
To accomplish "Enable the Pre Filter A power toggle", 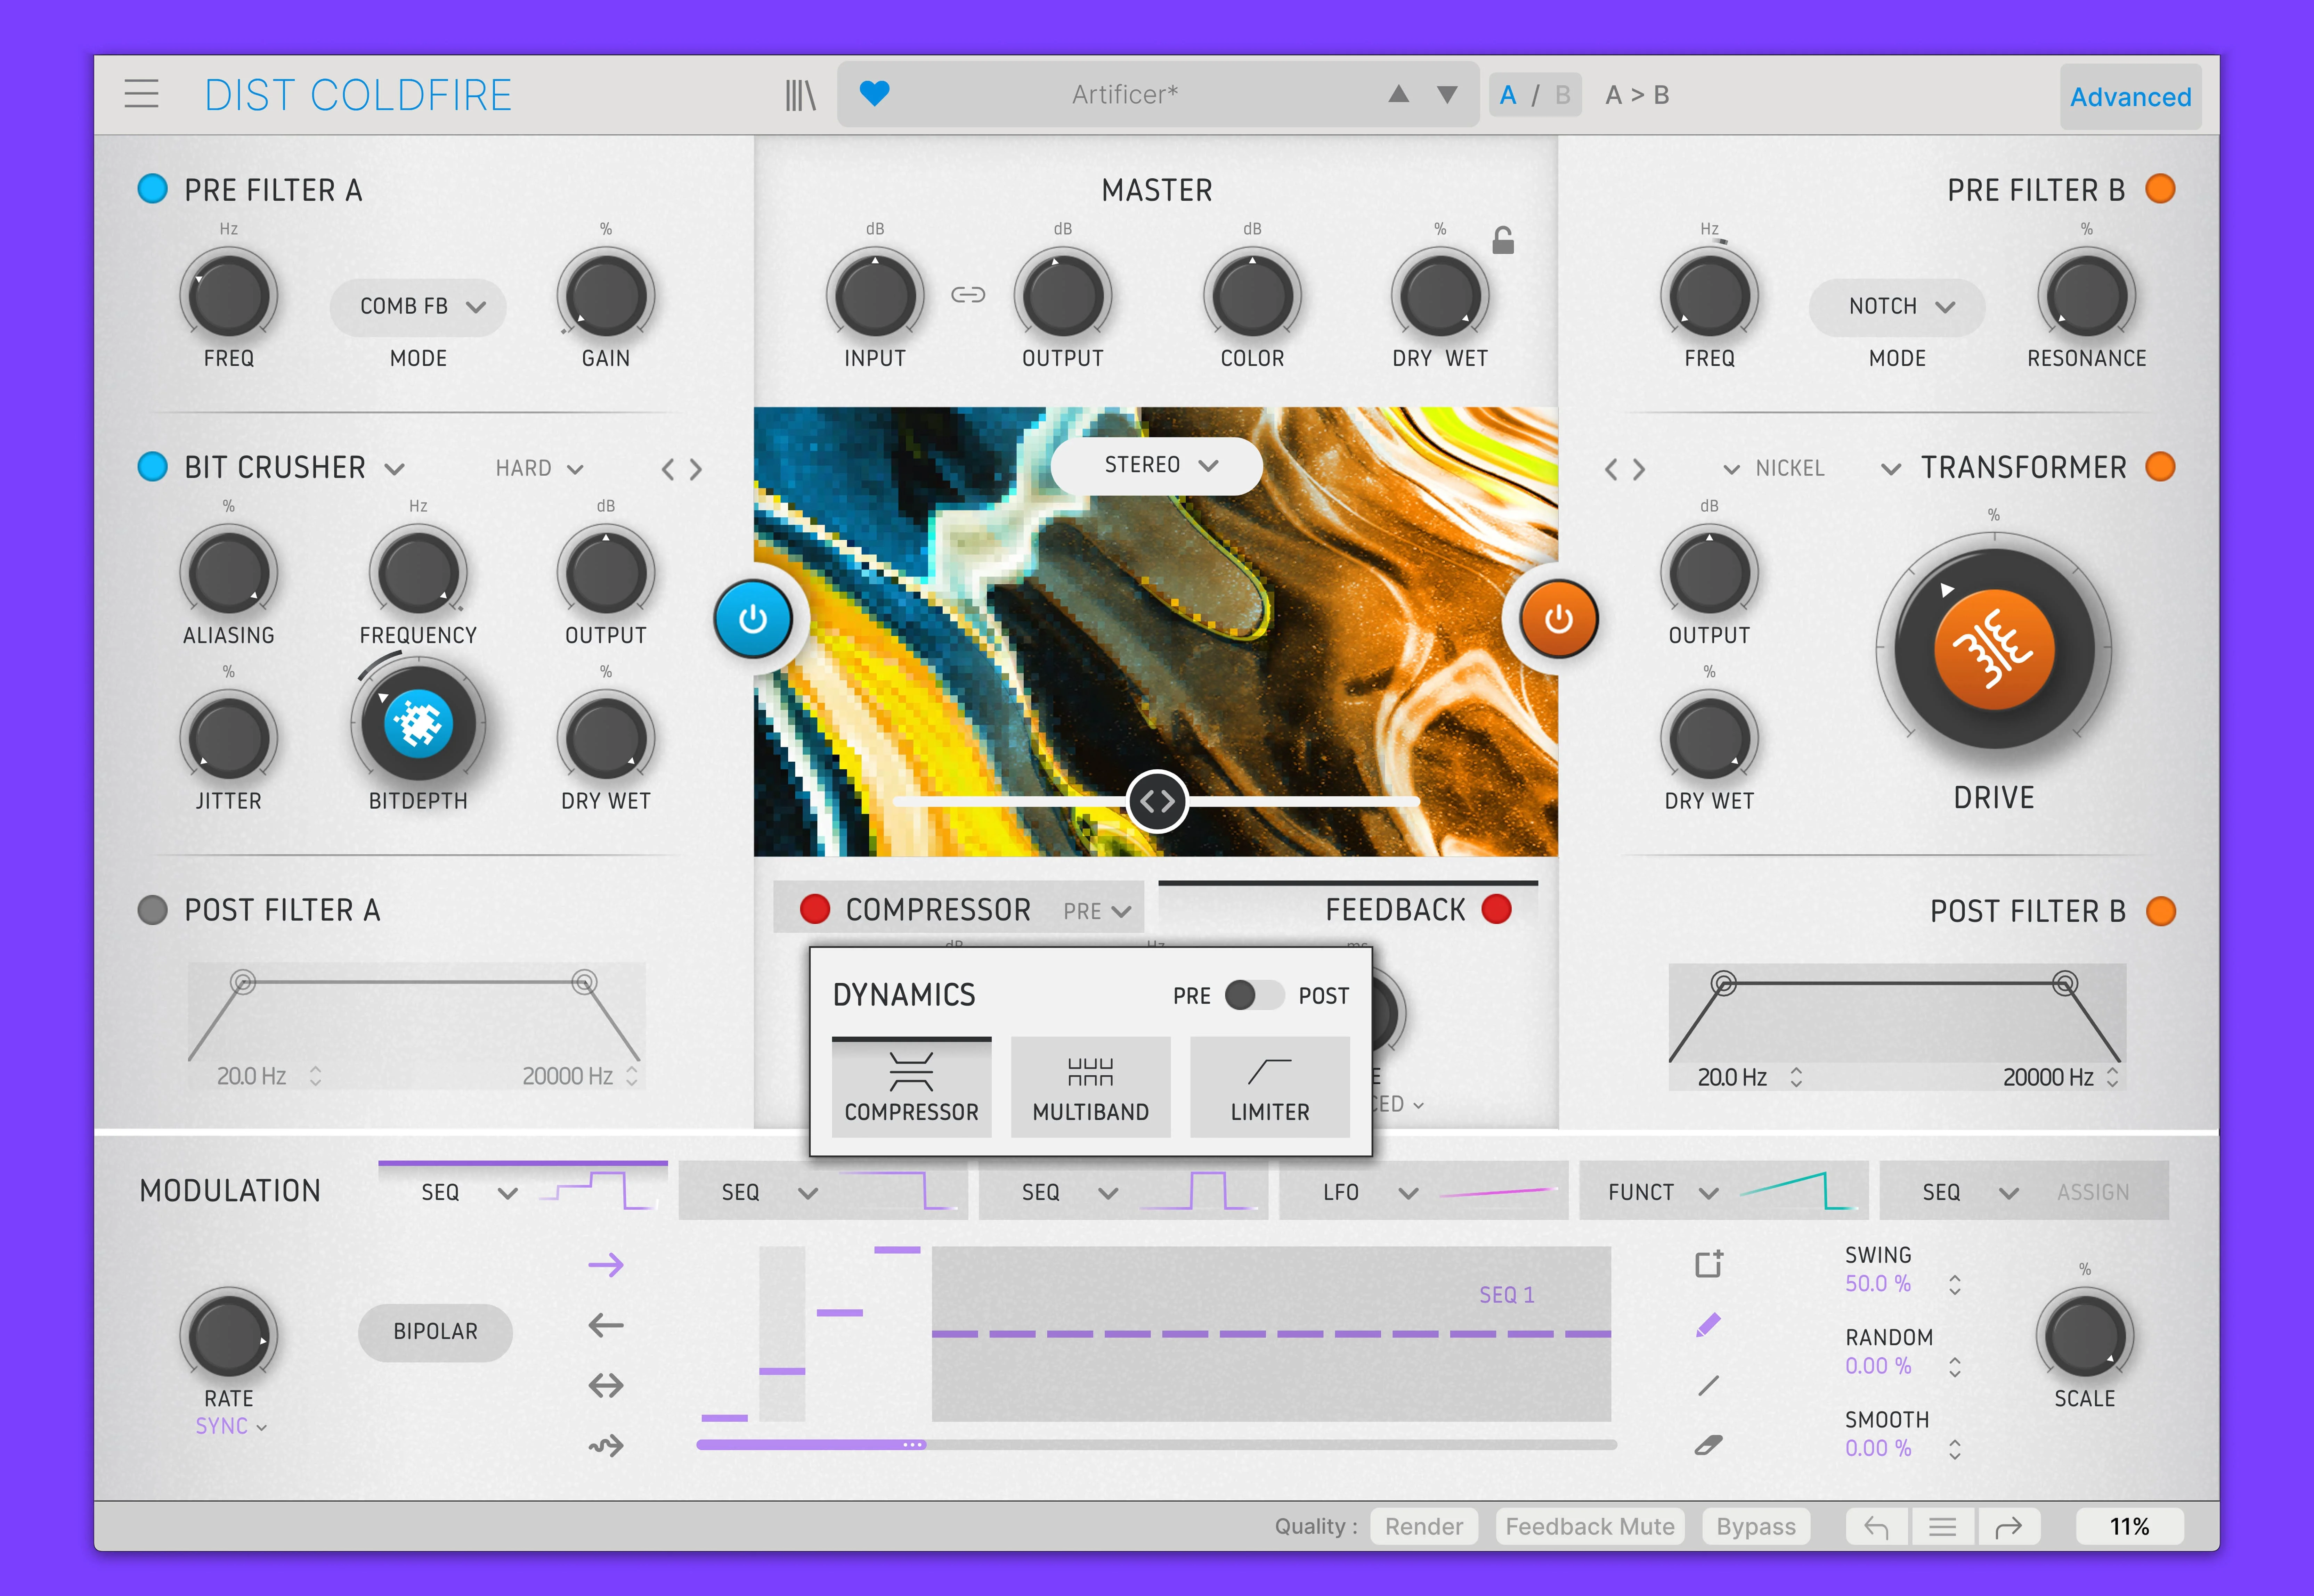I will click(152, 189).
